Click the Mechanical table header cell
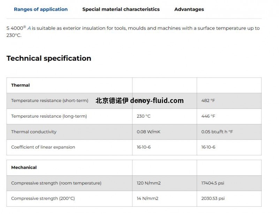The image size is (279, 214). click(24, 168)
